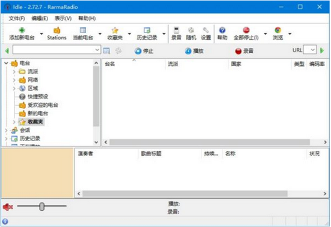Open the URL combo box dropdown
The height and width of the screenshot is (227, 331).
coord(312,50)
